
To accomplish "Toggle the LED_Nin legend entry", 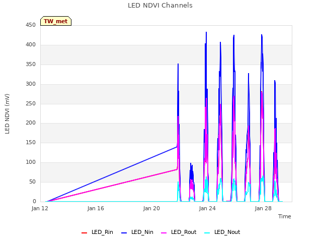I will pos(137,232).
